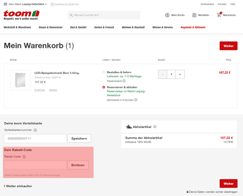The image size is (243, 196).
Task: Go back via Weiter einkaufen
Action: click(x=18, y=186)
